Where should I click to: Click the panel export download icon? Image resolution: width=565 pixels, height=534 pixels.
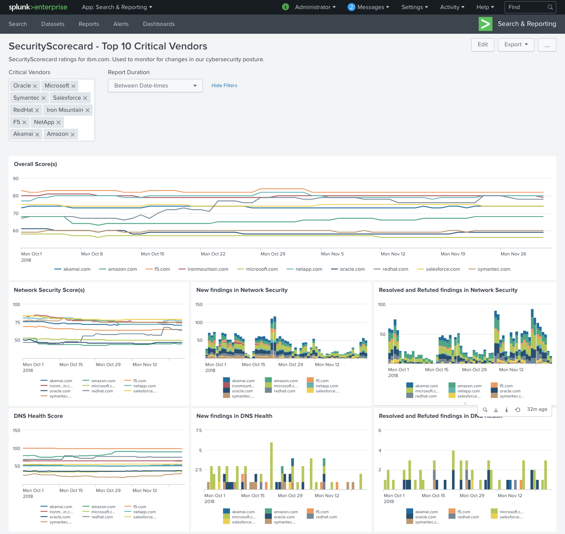[x=496, y=410]
